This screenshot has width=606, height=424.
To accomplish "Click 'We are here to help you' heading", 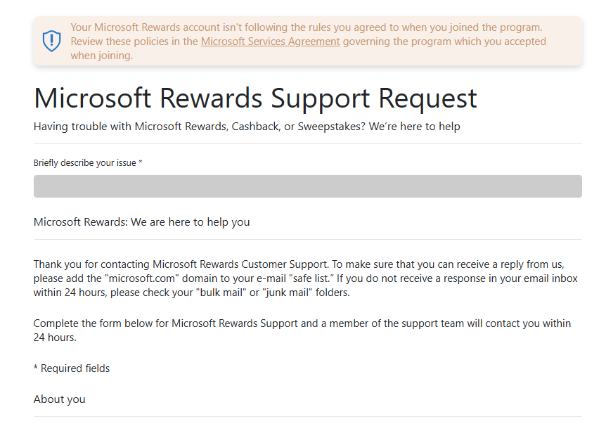I will (x=142, y=222).
